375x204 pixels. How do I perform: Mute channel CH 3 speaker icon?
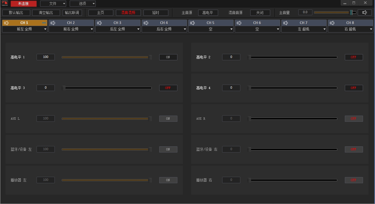coord(100,23)
